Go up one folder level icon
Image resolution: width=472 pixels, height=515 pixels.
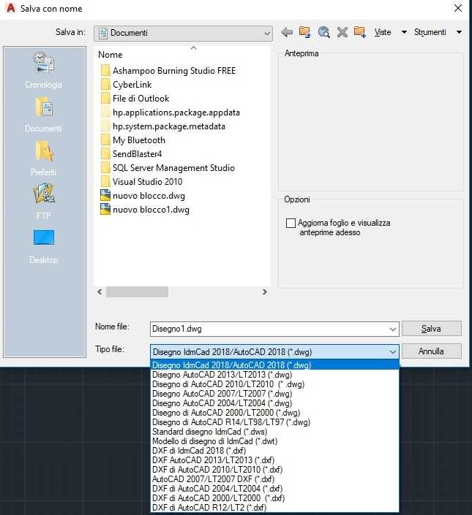click(305, 32)
